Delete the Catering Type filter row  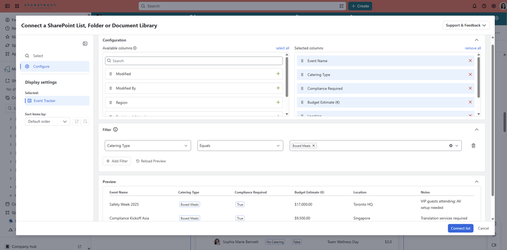coord(474,146)
